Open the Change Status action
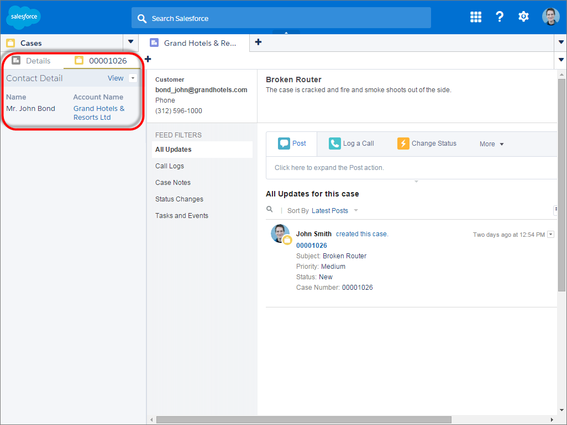The image size is (567, 425). tap(427, 144)
